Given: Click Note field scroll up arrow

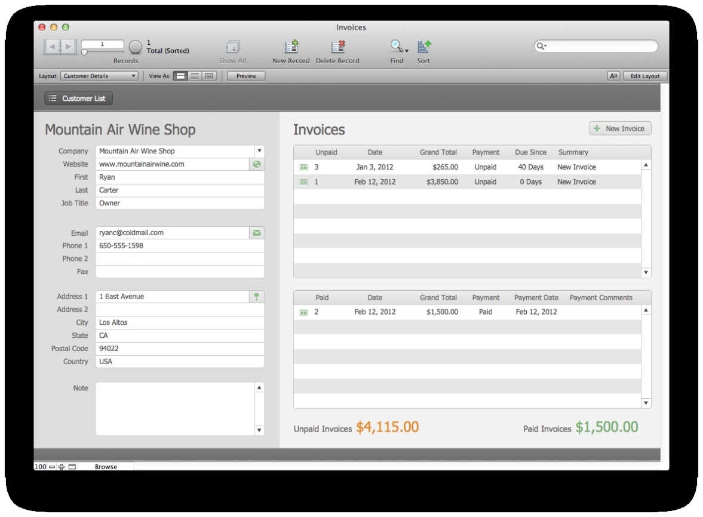Looking at the screenshot, I should (x=259, y=387).
